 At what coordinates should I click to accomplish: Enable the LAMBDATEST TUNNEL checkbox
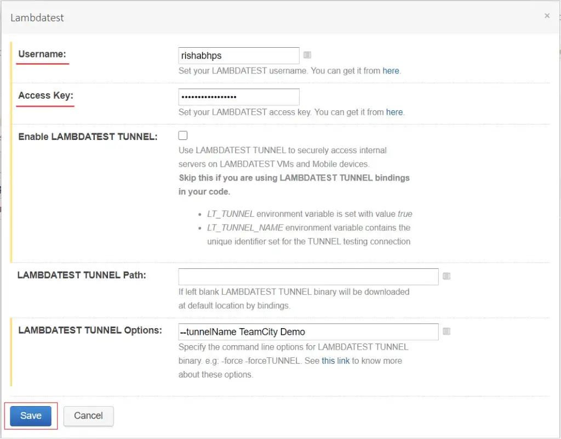pyautogui.click(x=182, y=135)
